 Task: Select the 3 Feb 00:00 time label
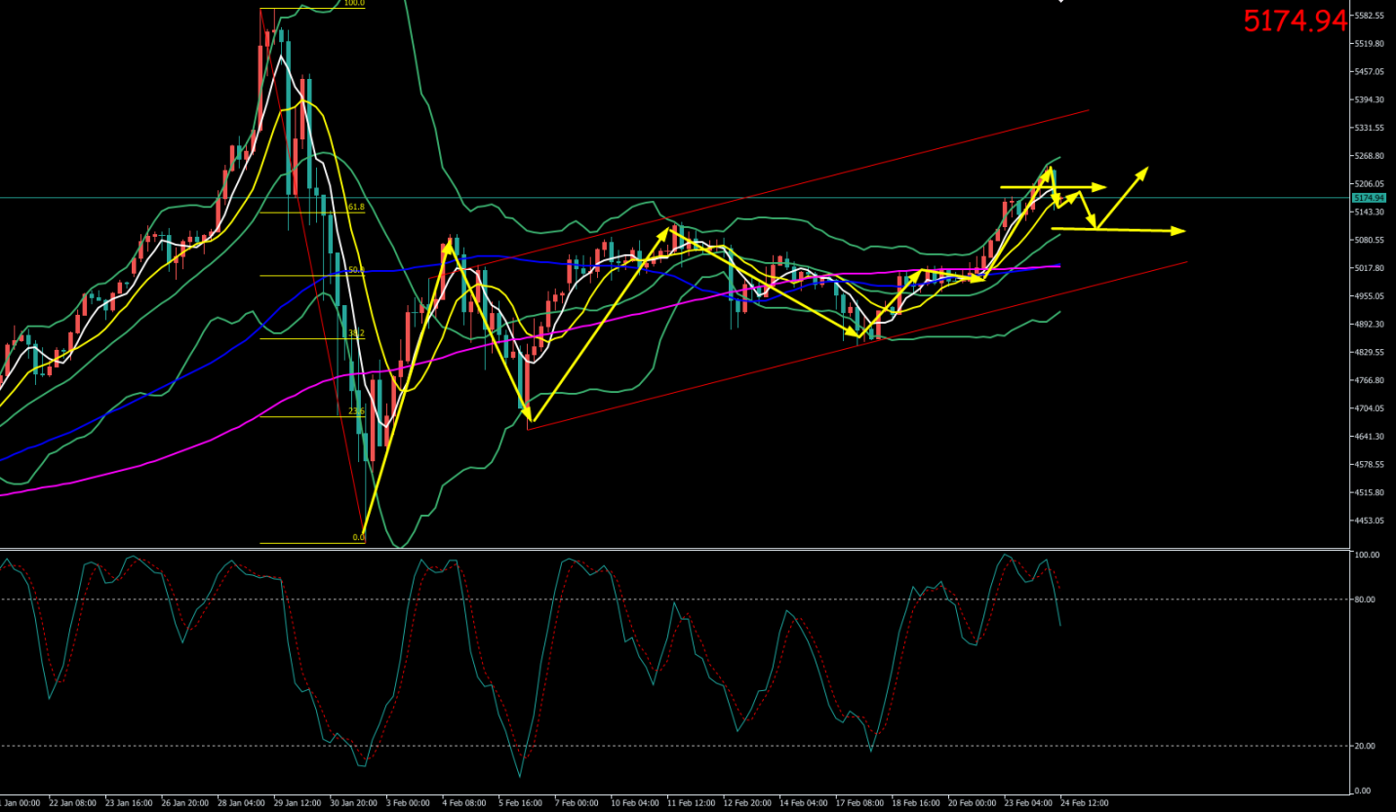(x=408, y=803)
